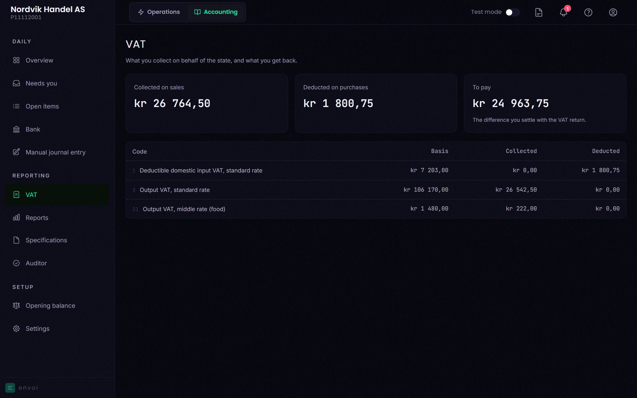
Task: Open Manual journal entry label
Action: [x=55, y=152]
